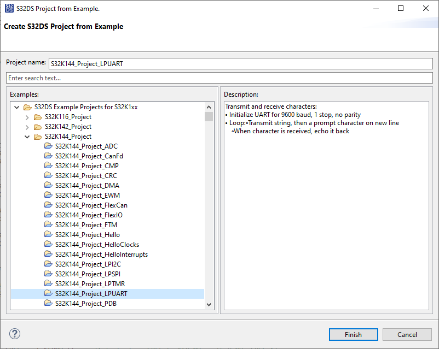This screenshot has height=349, width=439.
Task: Click the S32K116_Project folder icon
Action: tap(38, 117)
